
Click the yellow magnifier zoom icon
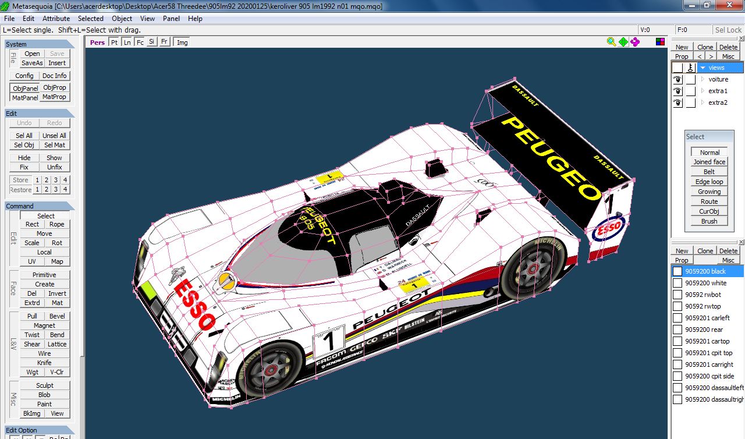(611, 42)
